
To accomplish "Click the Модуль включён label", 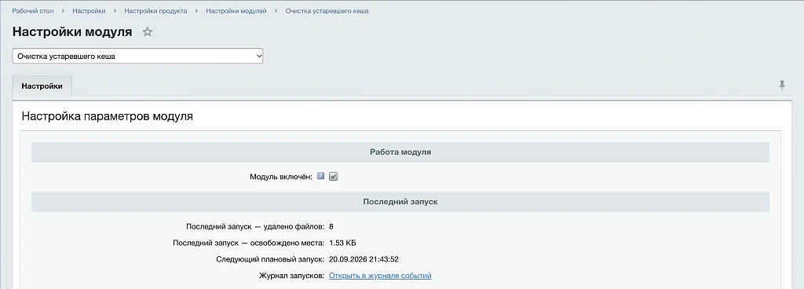I will 281,177.
